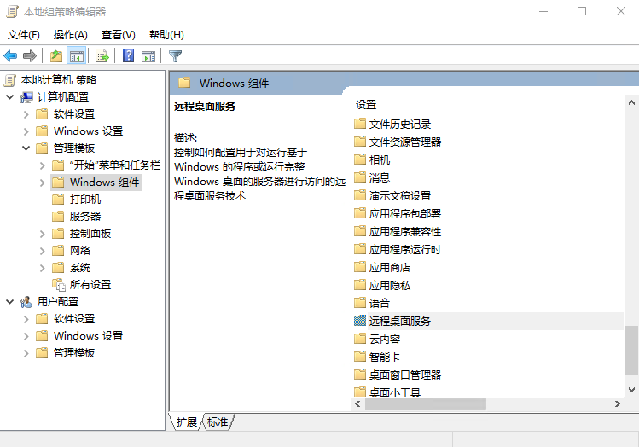The image size is (639, 447).
Task: Click the Forward arrow toolbar icon
Action: tap(30, 56)
